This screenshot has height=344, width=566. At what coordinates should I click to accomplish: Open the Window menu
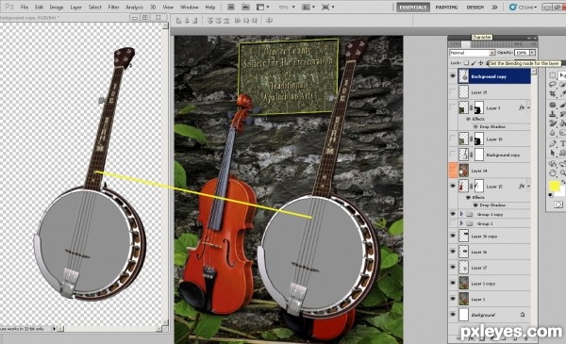190,8
